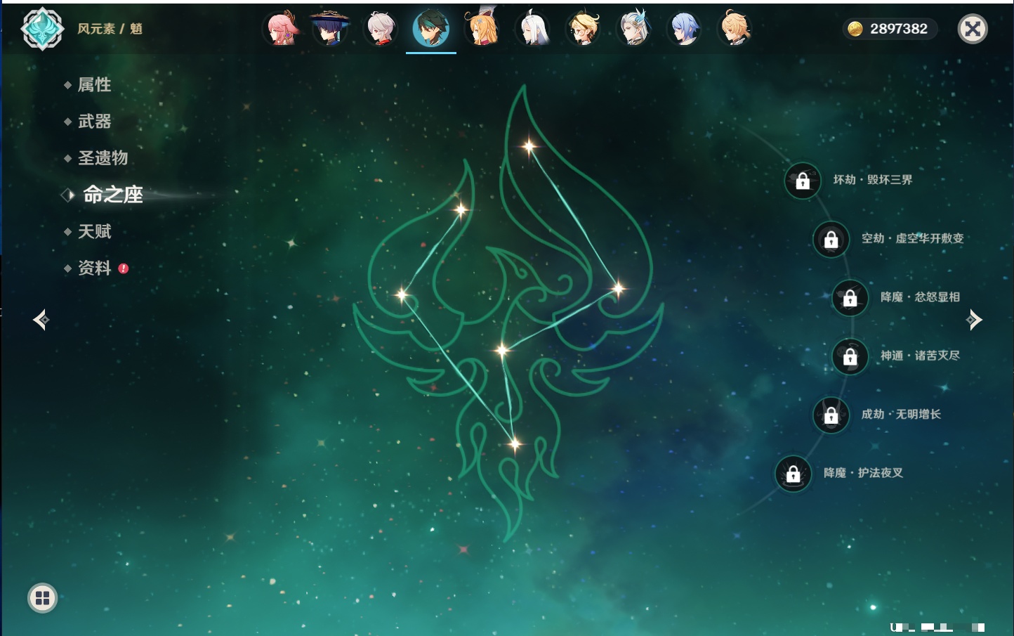Open the four-square grid menu button

point(42,598)
